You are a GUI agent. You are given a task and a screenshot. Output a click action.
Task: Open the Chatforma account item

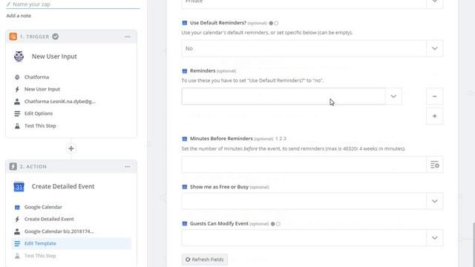click(x=59, y=102)
